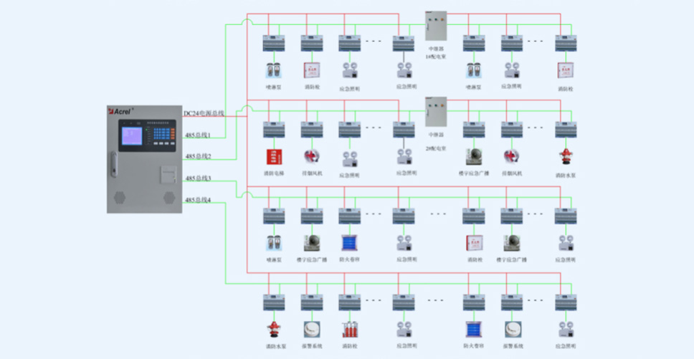Click the Acrel logo on the host cabinet

[120, 111]
